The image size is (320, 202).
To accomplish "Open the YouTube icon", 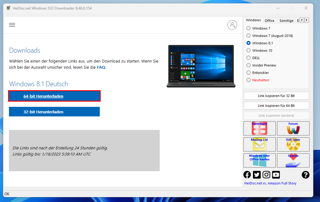I will point(276,175).
